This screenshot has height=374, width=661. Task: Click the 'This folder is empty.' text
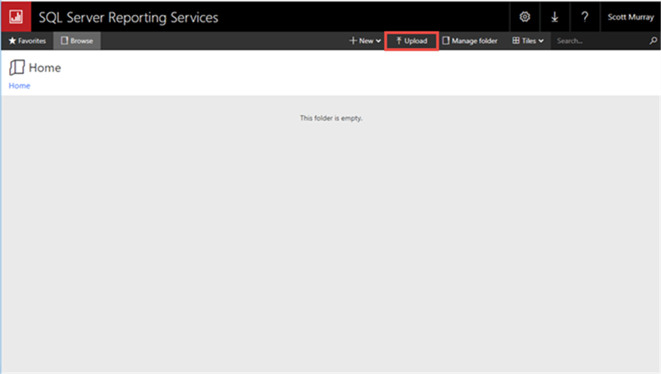point(331,118)
